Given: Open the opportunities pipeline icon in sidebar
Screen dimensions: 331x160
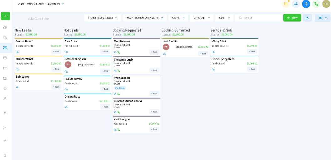Looking at the screenshot, I should coord(5,48).
